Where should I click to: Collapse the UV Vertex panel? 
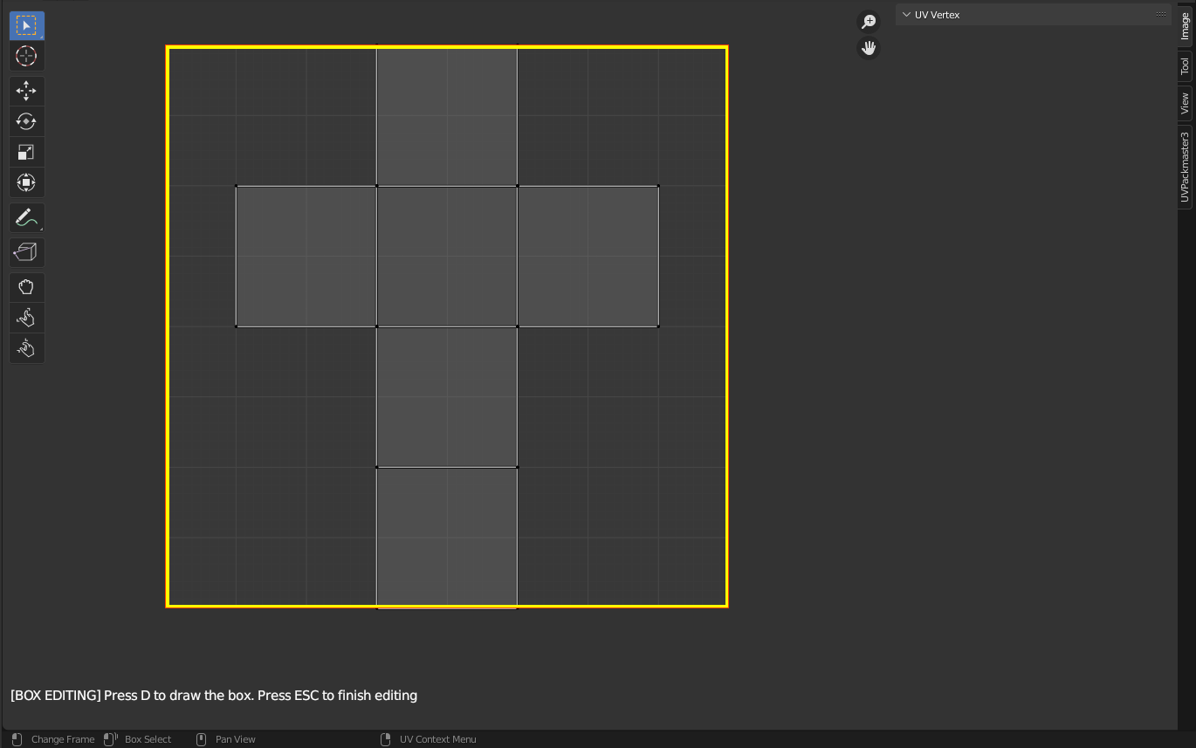(906, 14)
